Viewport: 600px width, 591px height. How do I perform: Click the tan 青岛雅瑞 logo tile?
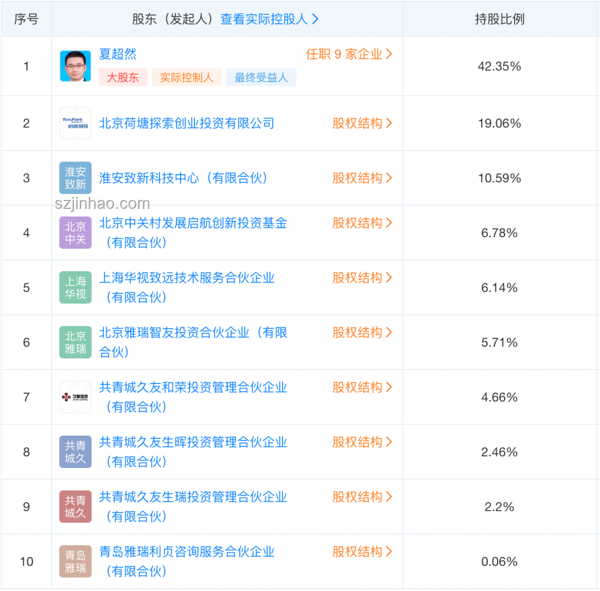point(76,561)
